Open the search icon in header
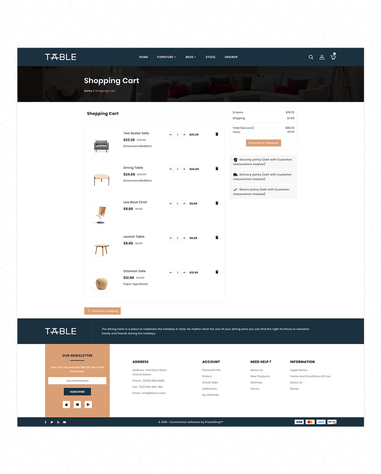 click(311, 57)
